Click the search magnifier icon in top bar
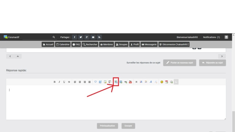The image size is (235, 132). (54, 37)
